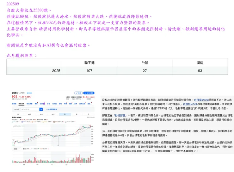
Task: Open the 同業比較 tab
Action: click(82, 104)
